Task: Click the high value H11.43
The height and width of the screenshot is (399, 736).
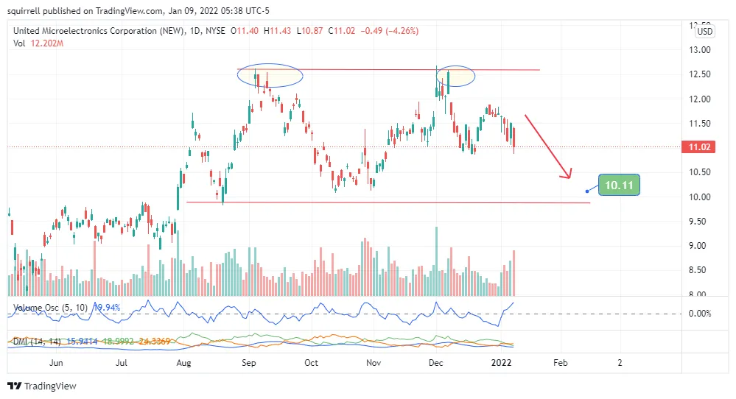Action: pos(278,31)
